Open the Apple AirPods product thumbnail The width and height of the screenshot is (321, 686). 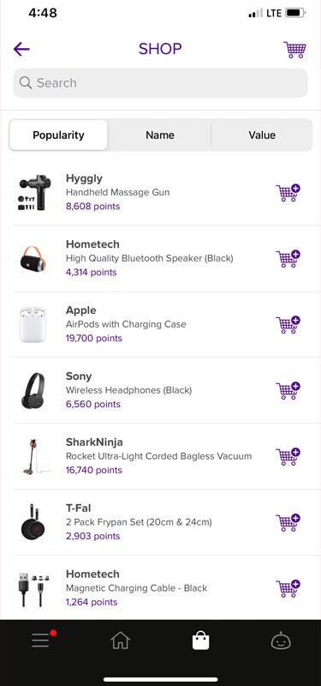[x=33, y=325]
